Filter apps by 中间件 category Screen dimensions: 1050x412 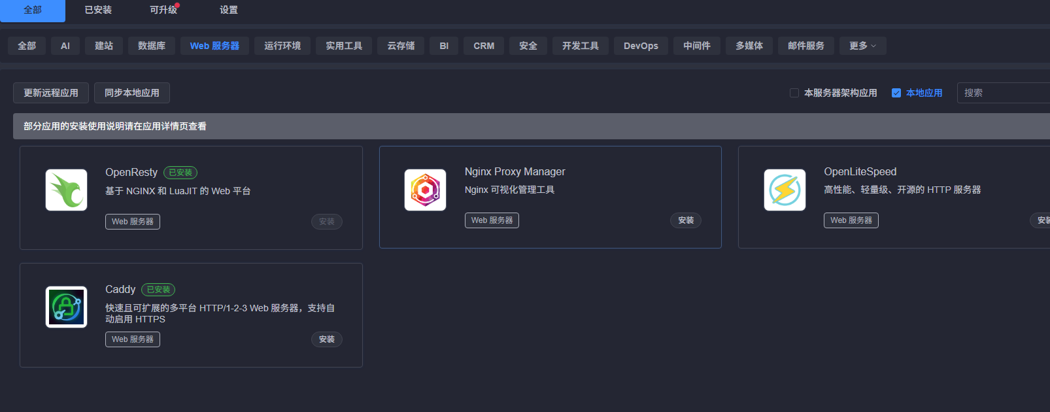(697, 46)
